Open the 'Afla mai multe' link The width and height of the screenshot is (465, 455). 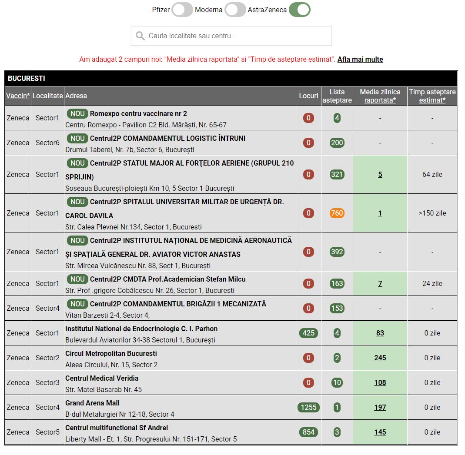pyautogui.click(x=360, y=59)
